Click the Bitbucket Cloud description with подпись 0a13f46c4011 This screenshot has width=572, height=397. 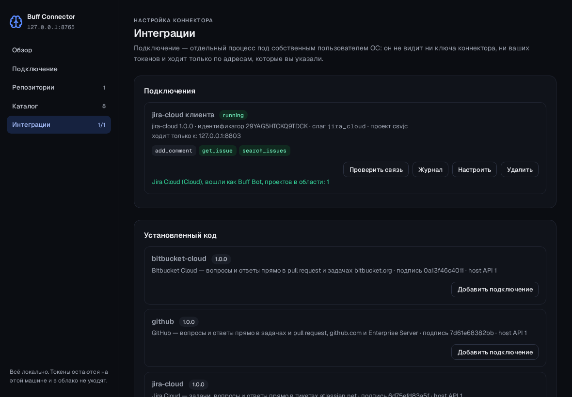point(324,271)
